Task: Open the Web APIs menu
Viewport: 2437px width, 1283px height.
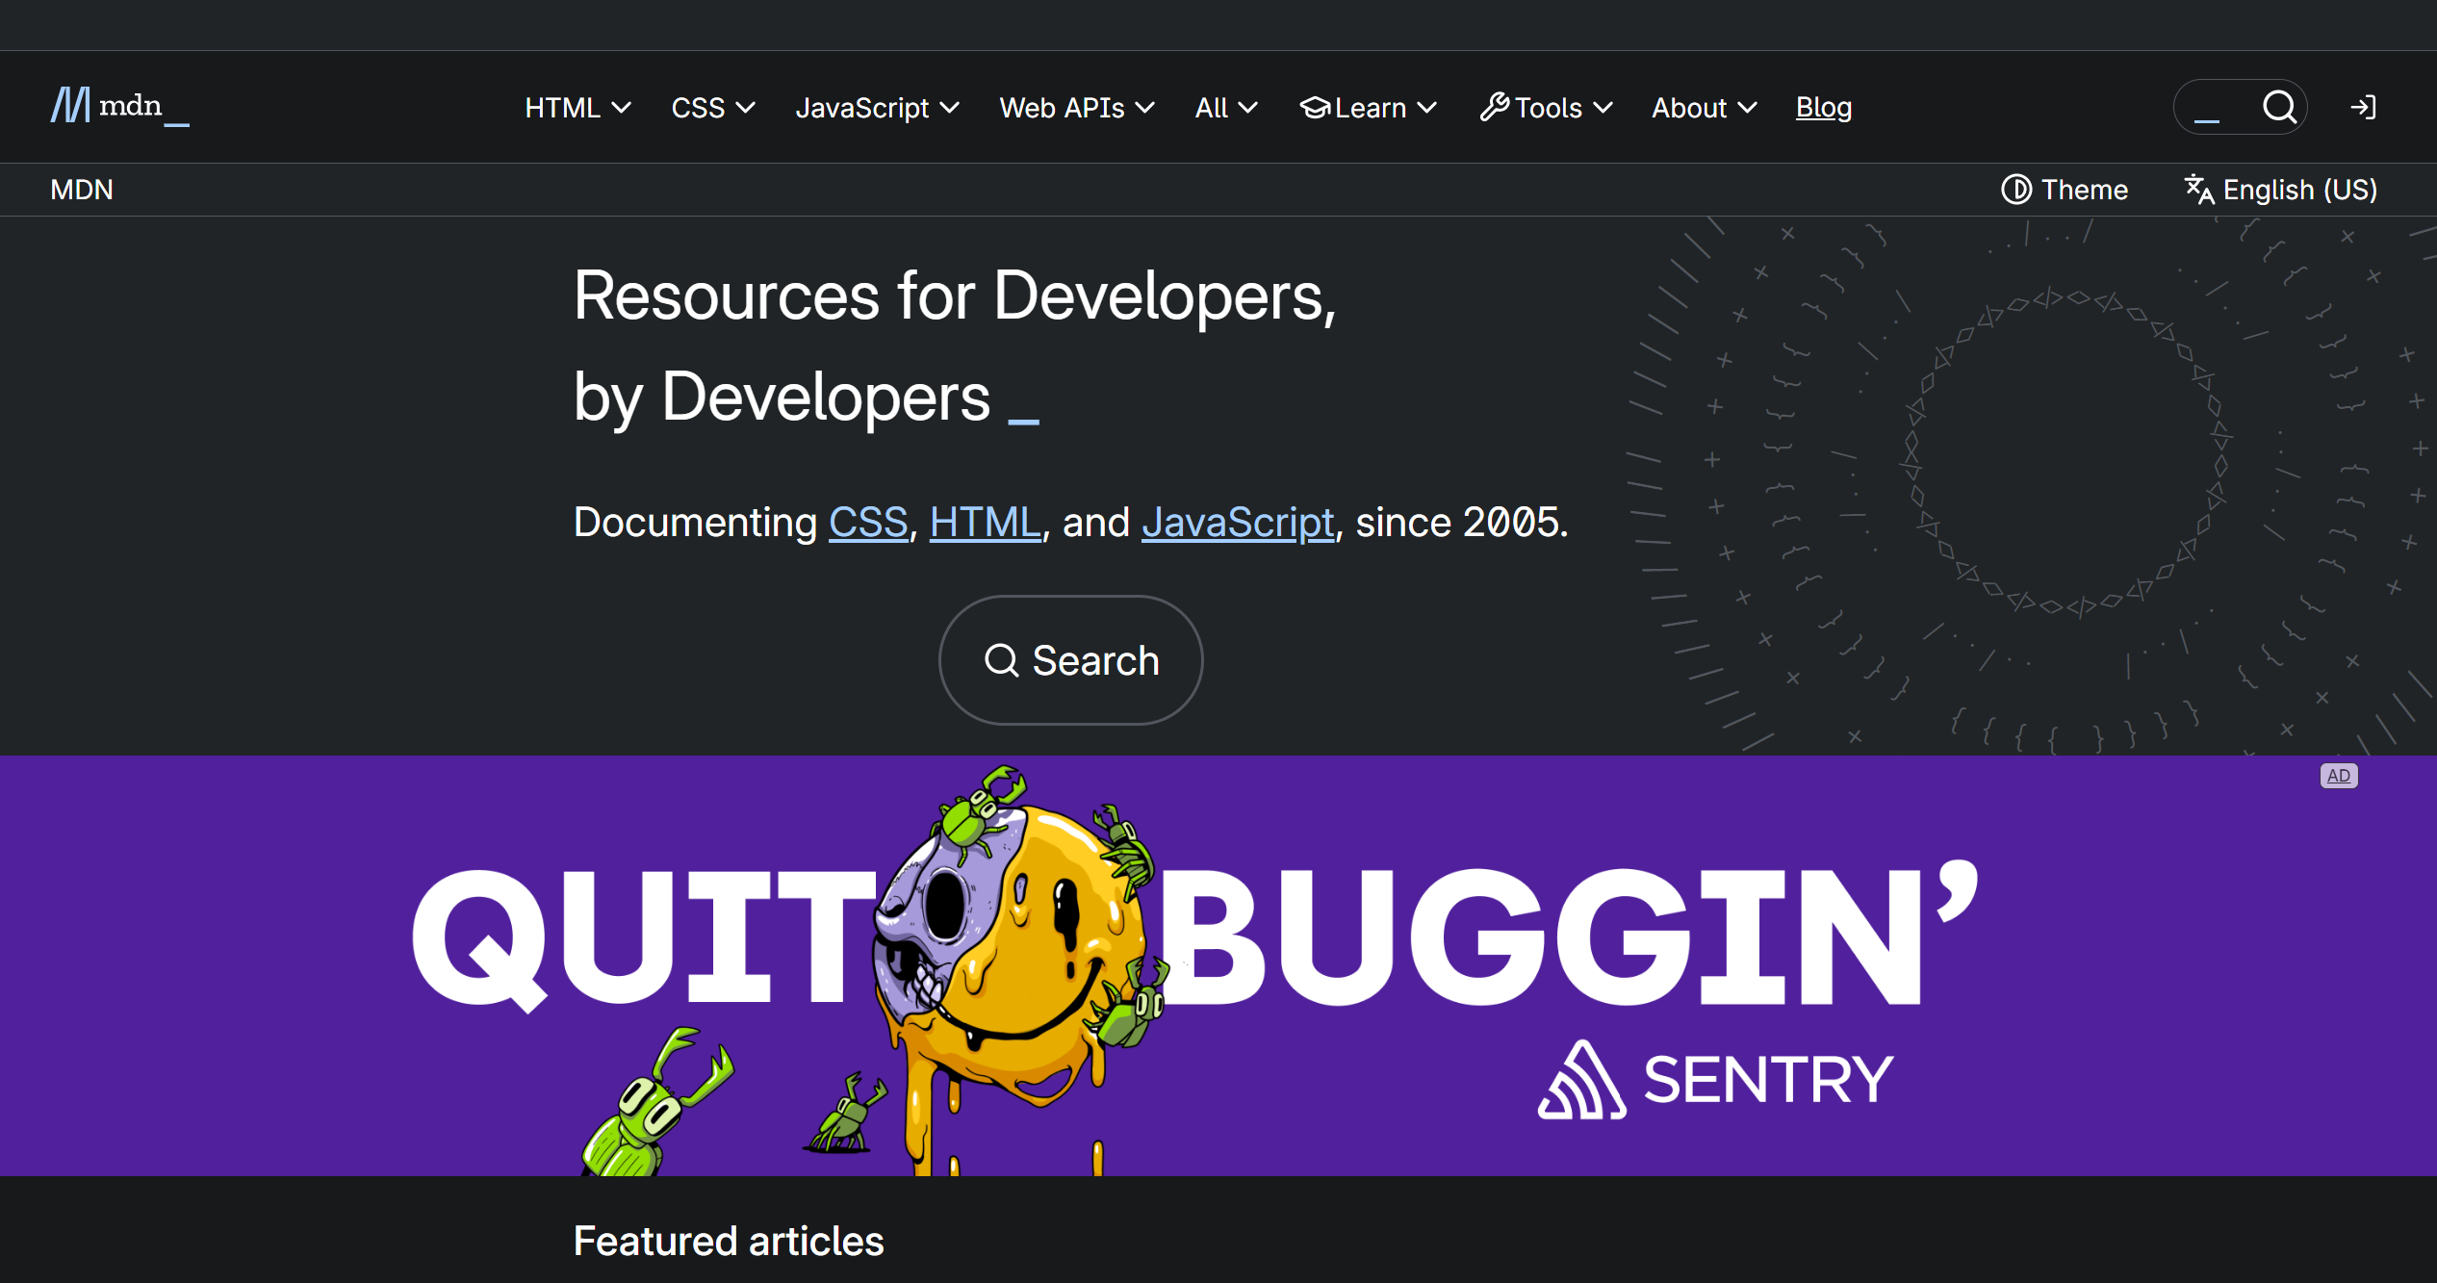Action: point(1076,108)
